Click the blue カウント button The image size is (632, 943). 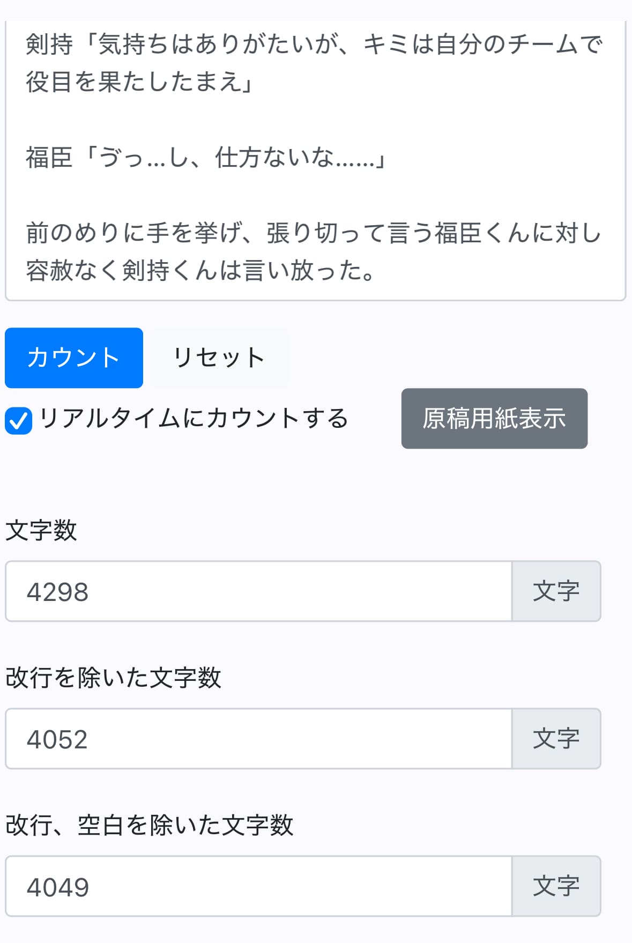click(73, 358)
